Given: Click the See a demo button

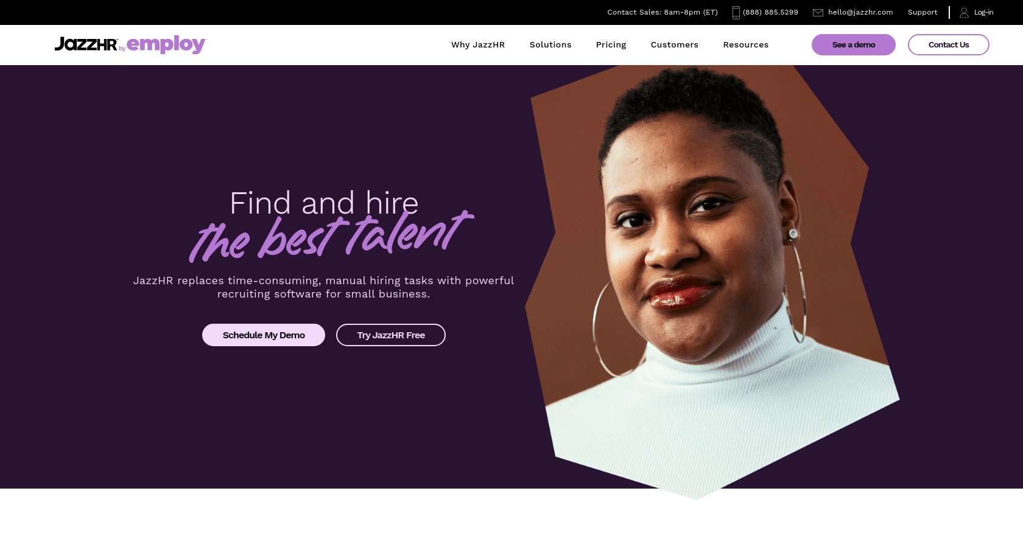Looking at the screenshot, I should (x=854, y=45).
